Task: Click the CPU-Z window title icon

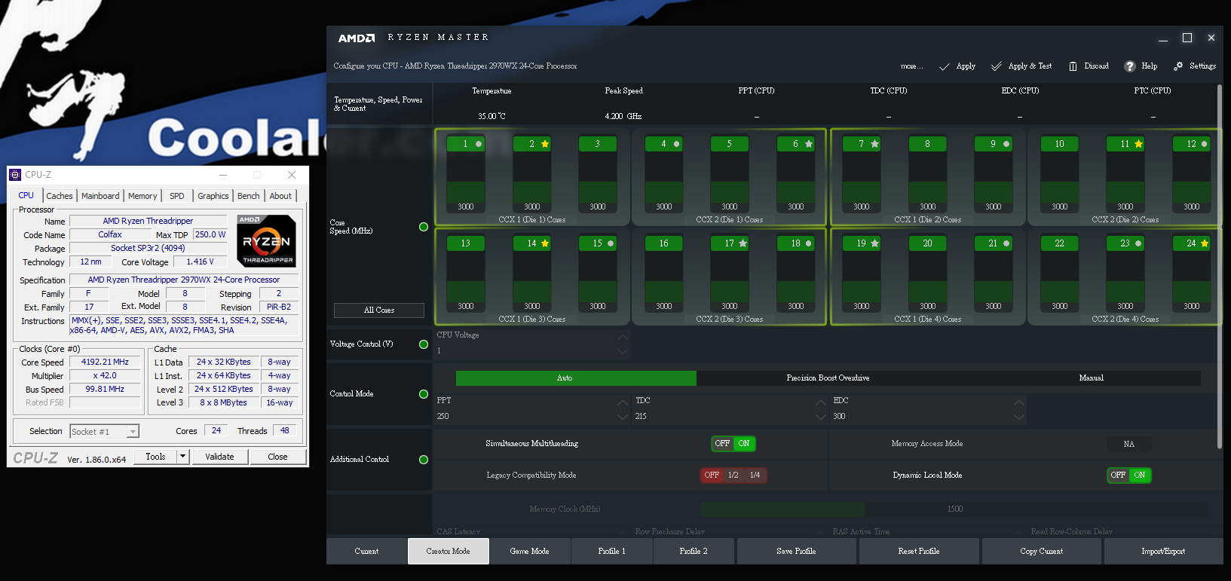Action: pos(15,175)
